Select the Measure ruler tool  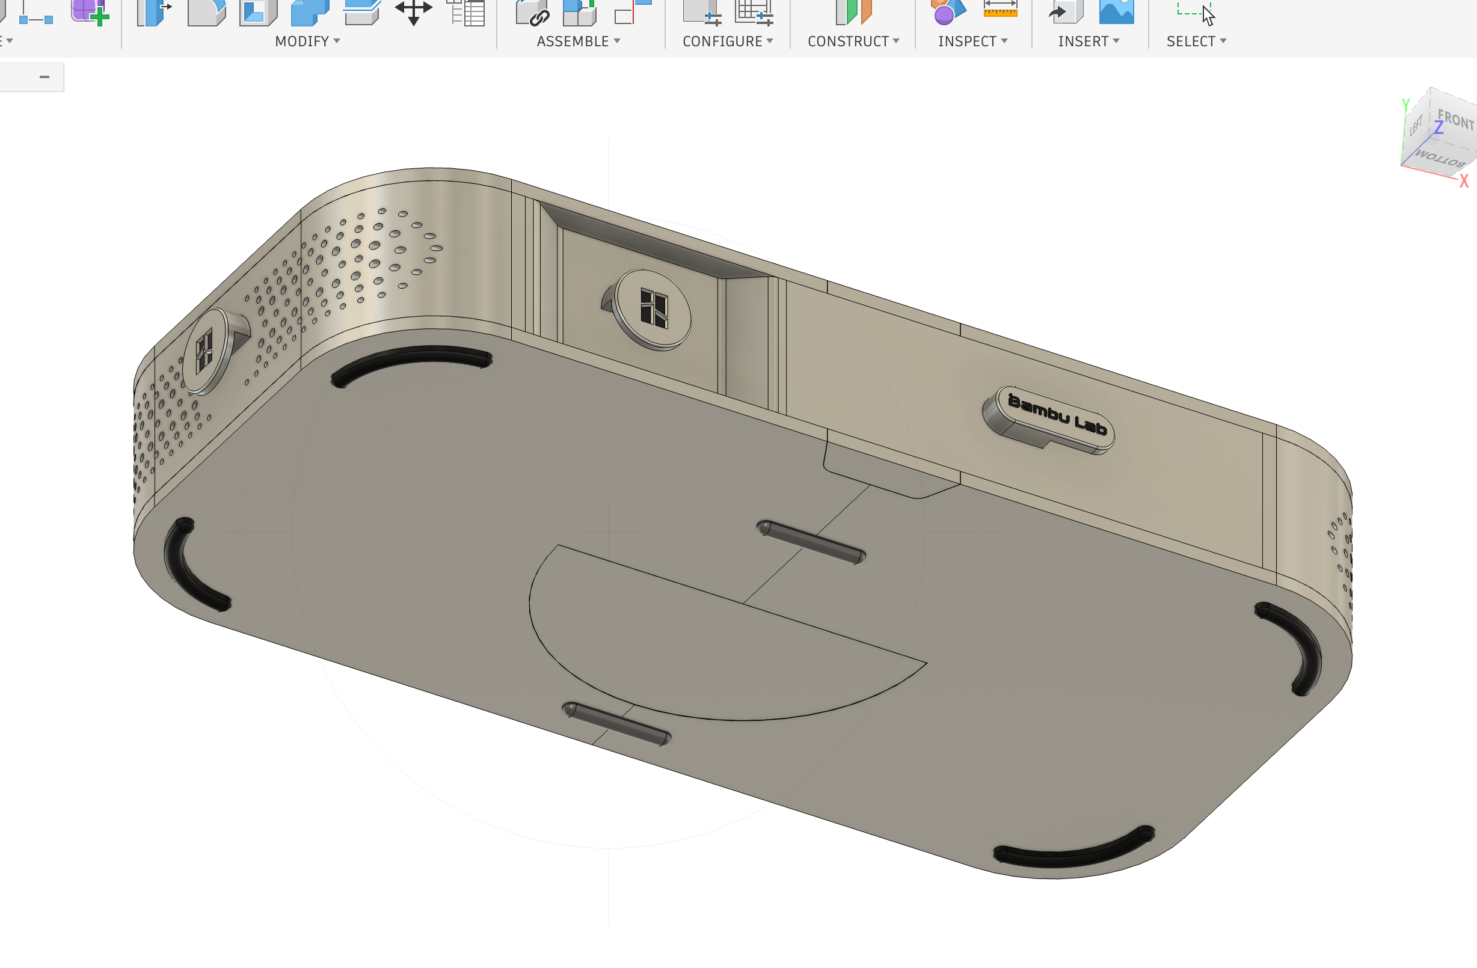(1000, 8)
